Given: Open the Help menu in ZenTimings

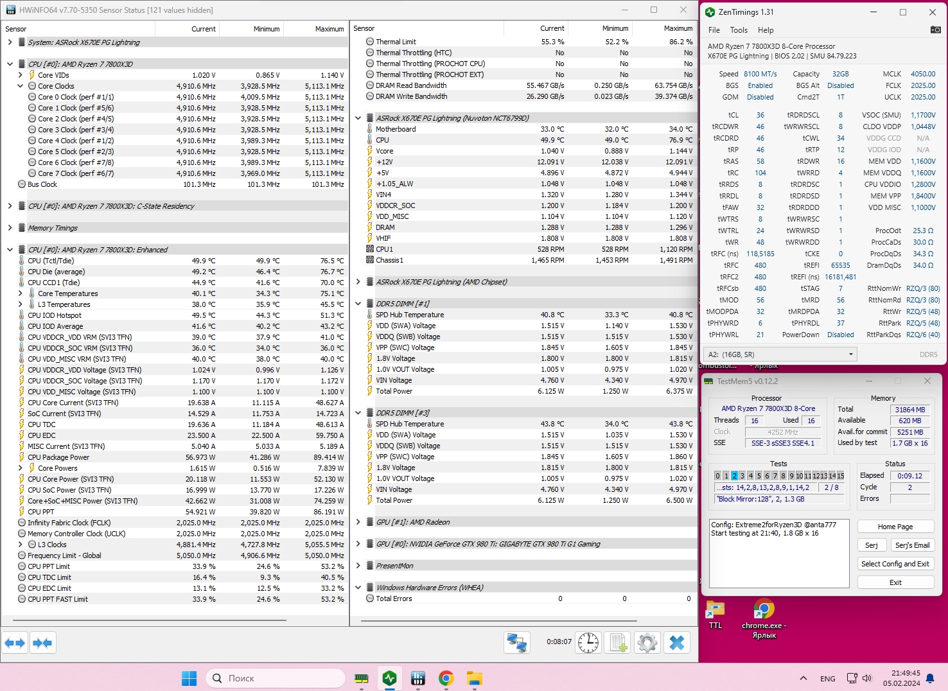Looking at the screenshot, I should click(766, 30).
